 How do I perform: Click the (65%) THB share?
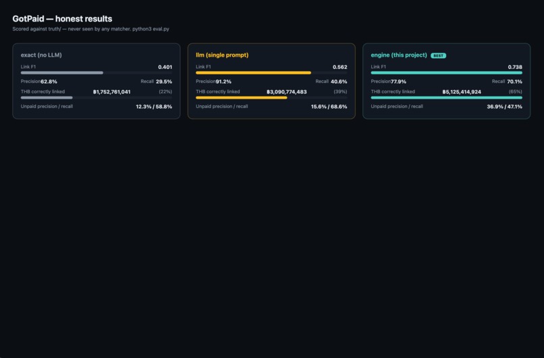coord(516,92)
